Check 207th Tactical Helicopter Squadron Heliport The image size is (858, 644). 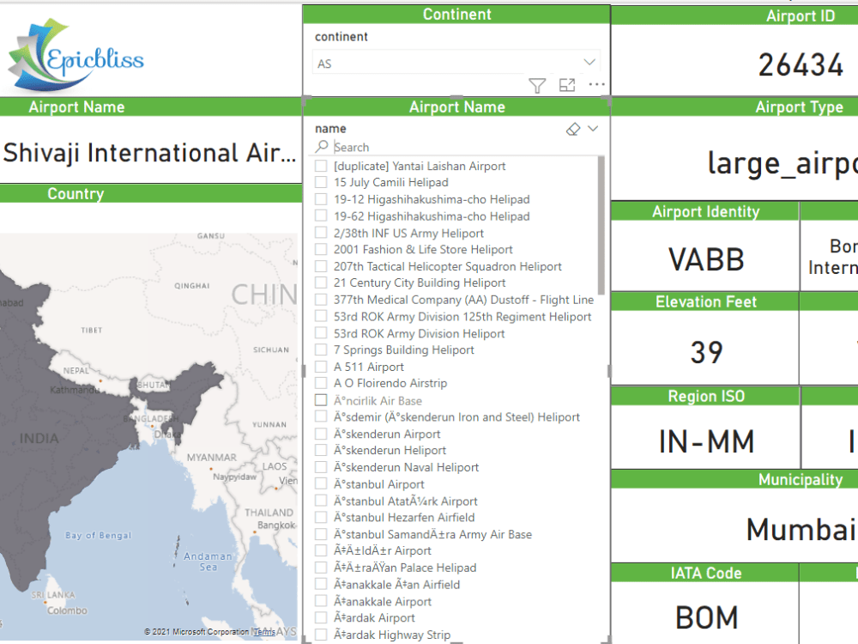tap(321, 267)
